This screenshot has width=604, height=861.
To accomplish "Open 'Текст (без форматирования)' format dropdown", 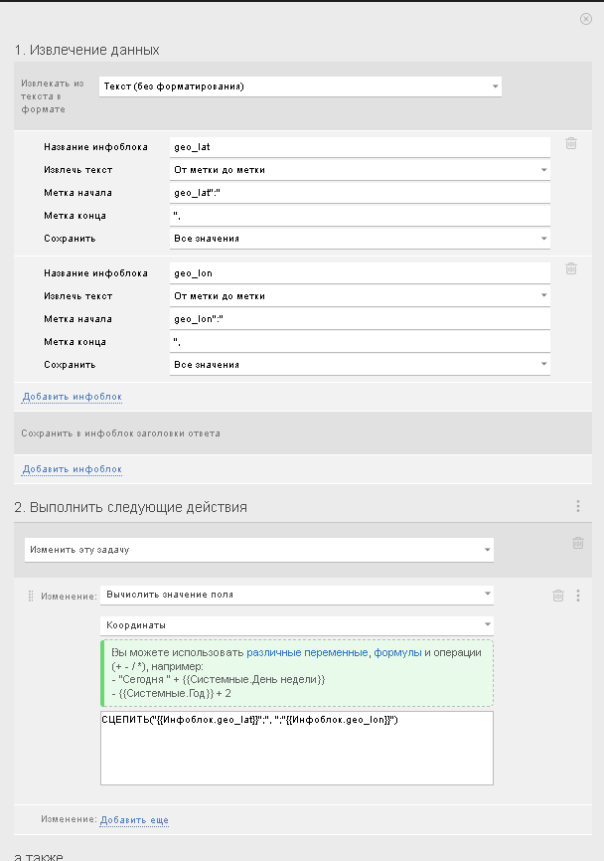I will point(300,86).
